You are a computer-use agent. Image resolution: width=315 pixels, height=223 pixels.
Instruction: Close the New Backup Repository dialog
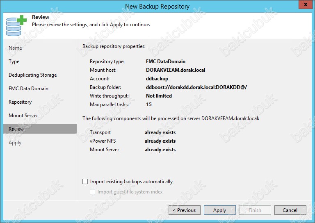point(305,5)
